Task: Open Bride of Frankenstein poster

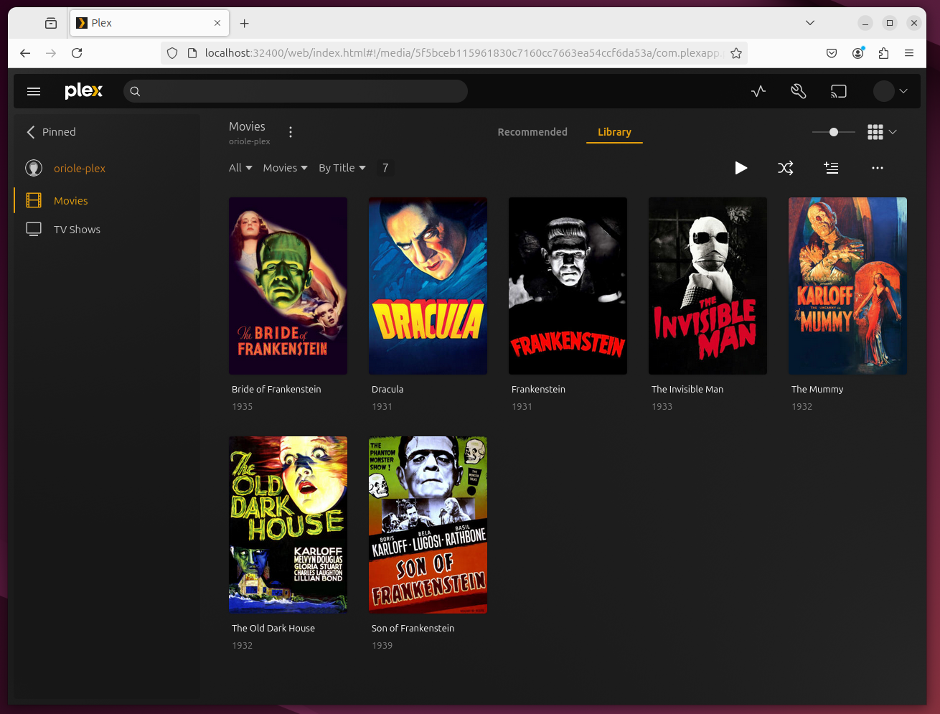Action: click(x=288, y=286)
